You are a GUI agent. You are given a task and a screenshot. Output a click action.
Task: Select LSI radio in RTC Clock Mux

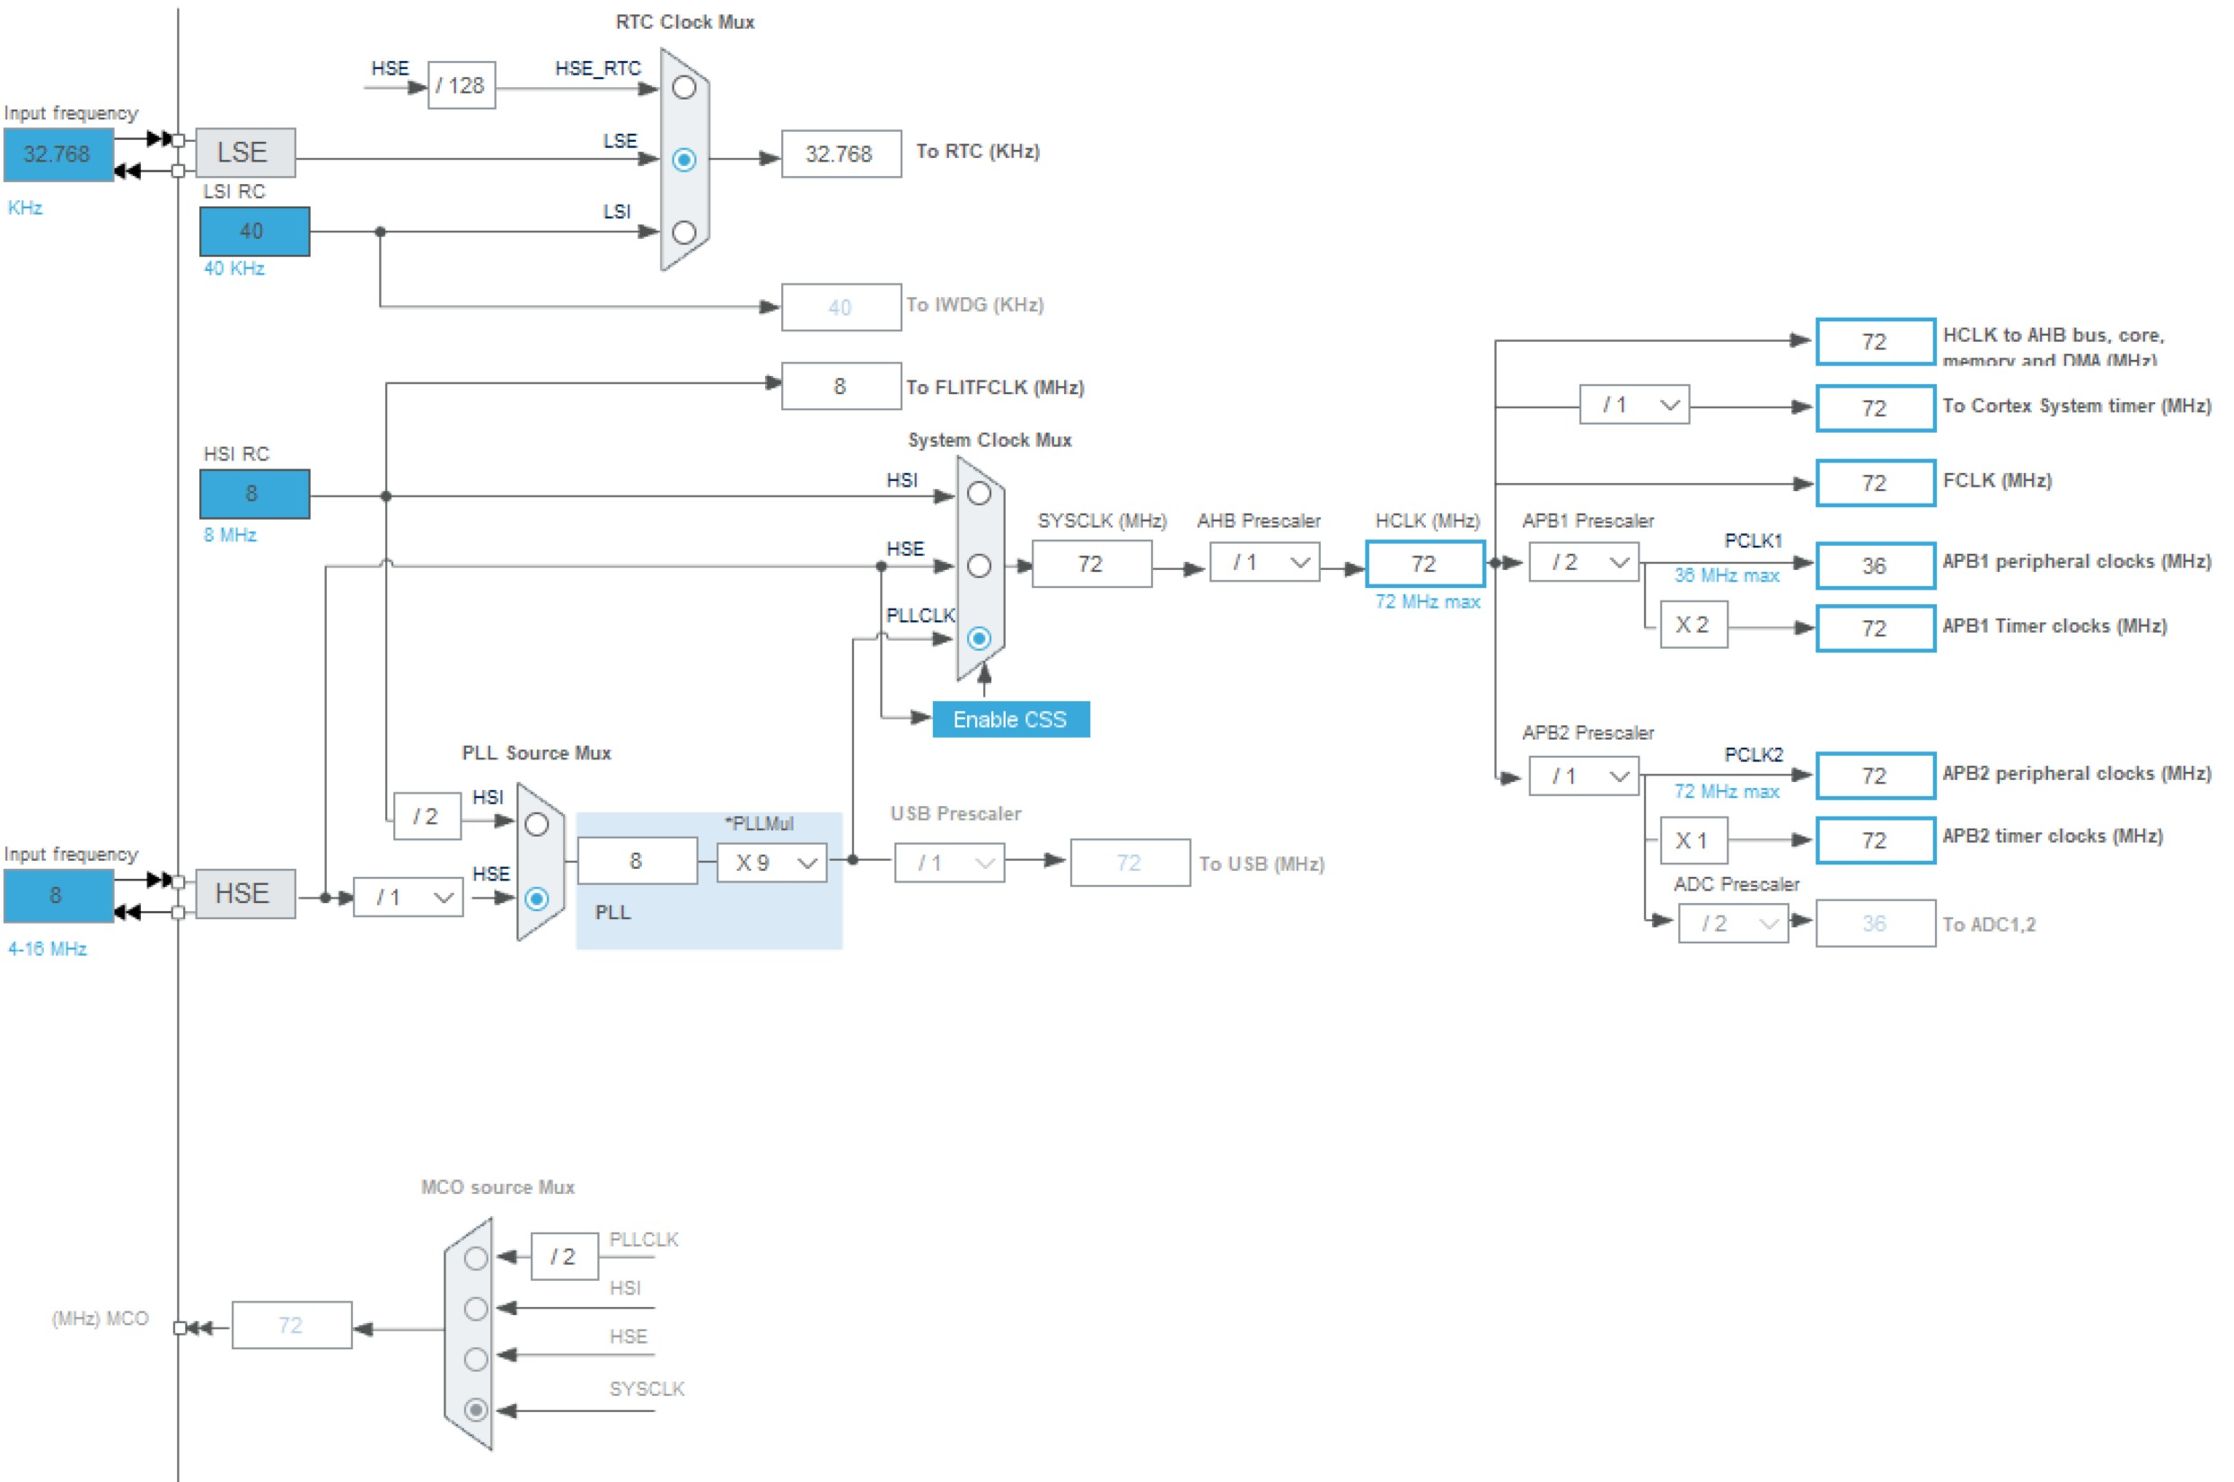pyautogui.click(x=683, y=232)
